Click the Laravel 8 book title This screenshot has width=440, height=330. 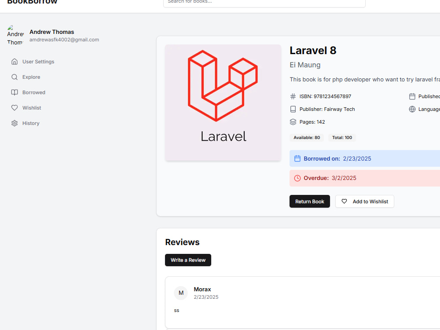[313, 51]
